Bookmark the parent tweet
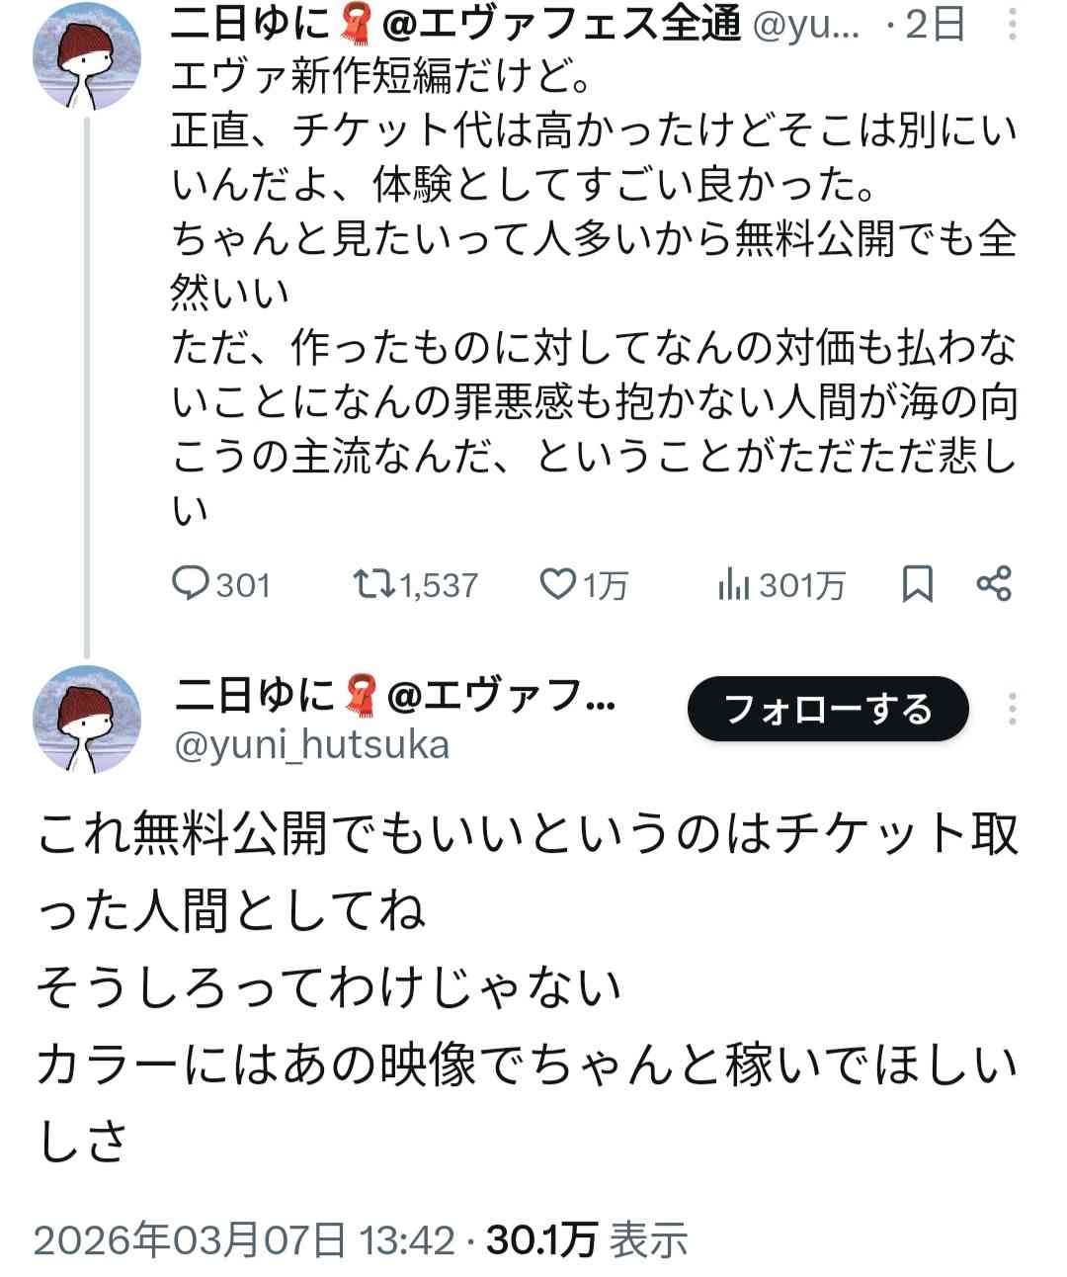 pos(918,584)
